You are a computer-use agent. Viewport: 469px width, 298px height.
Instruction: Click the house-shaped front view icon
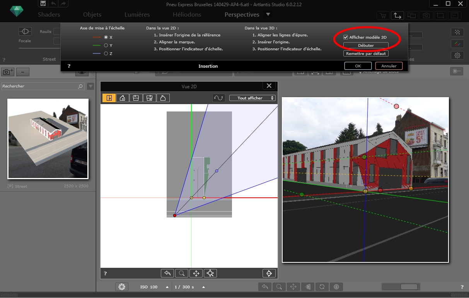pyautogui.click(x=122, y=98)
